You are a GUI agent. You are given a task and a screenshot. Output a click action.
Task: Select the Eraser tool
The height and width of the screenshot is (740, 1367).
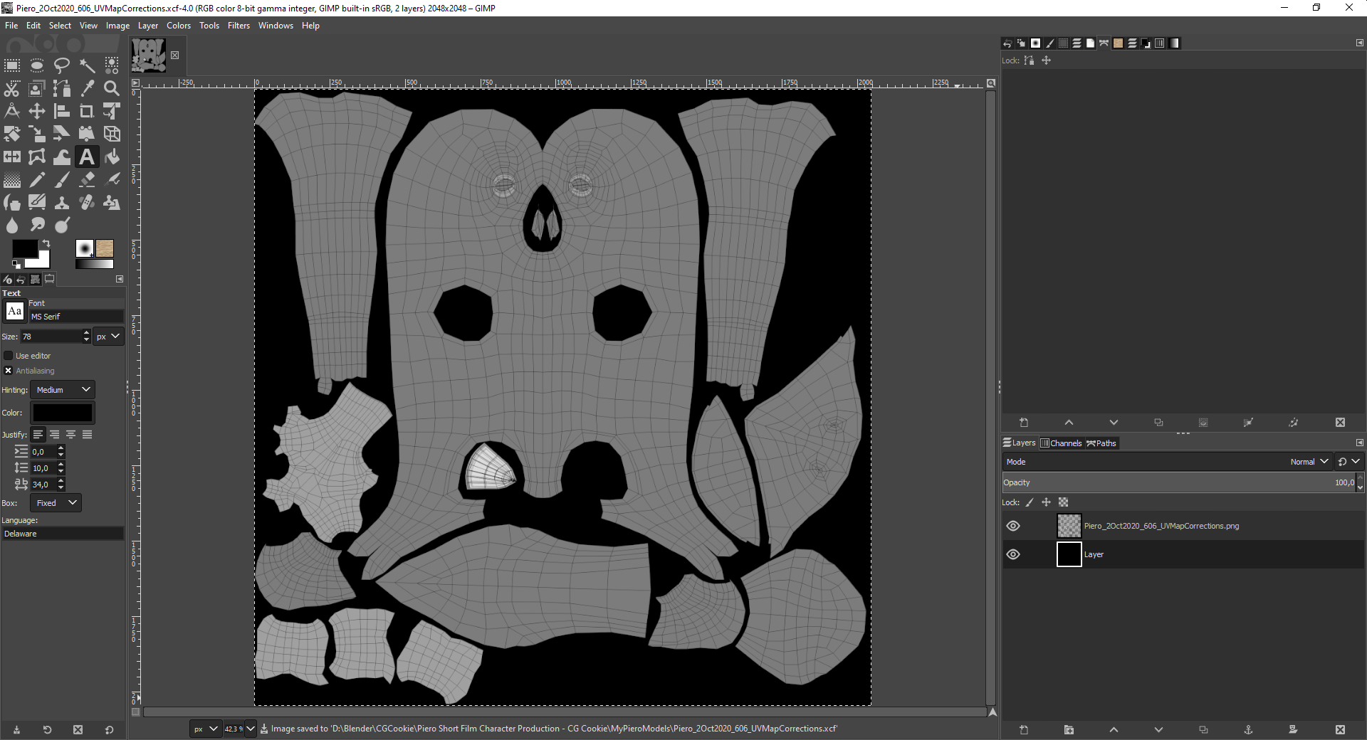(x=86, y=179)
